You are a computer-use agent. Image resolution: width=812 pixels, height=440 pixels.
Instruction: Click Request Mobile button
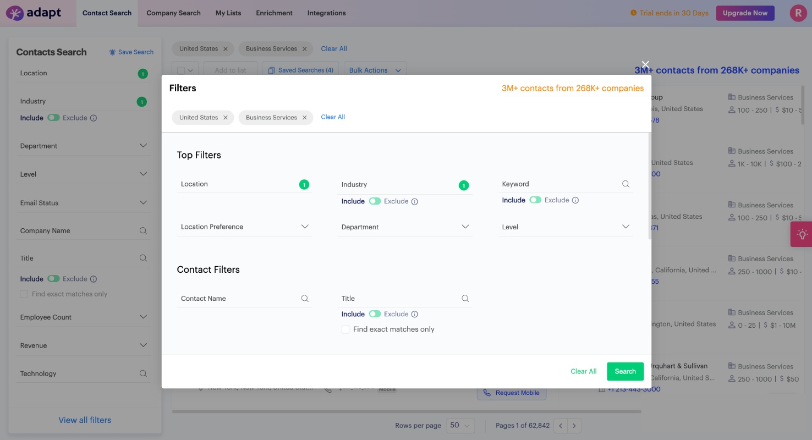(x=512, y=393)
